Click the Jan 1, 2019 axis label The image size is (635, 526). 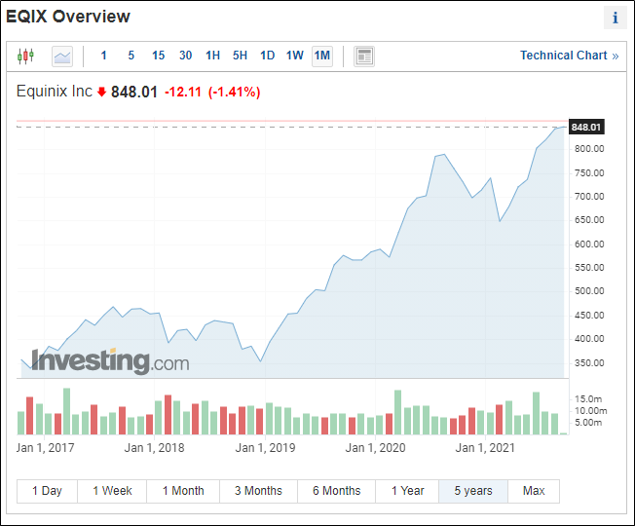[265, 448]
